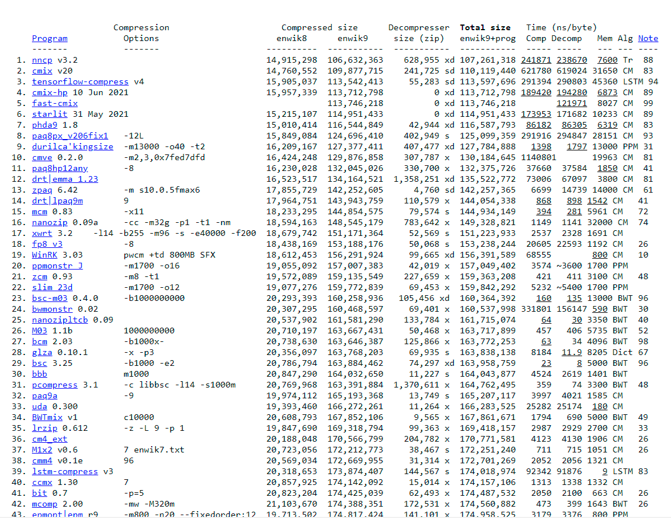
Task: Open the cm4_ext link
Action: [x=50, y=439]
